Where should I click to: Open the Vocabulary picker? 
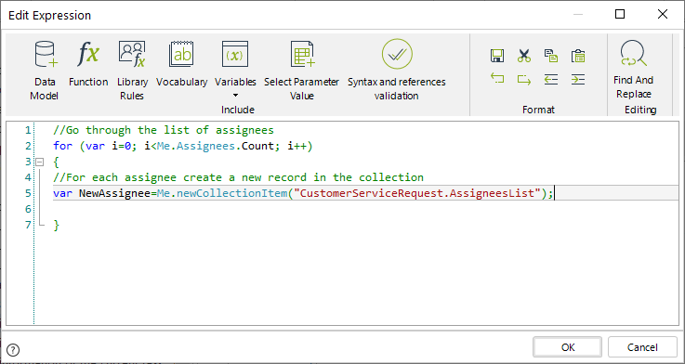[x=181, y=63]
